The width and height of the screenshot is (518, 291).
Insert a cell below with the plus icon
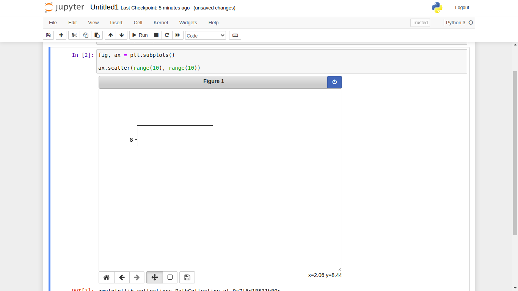[61, 35]
